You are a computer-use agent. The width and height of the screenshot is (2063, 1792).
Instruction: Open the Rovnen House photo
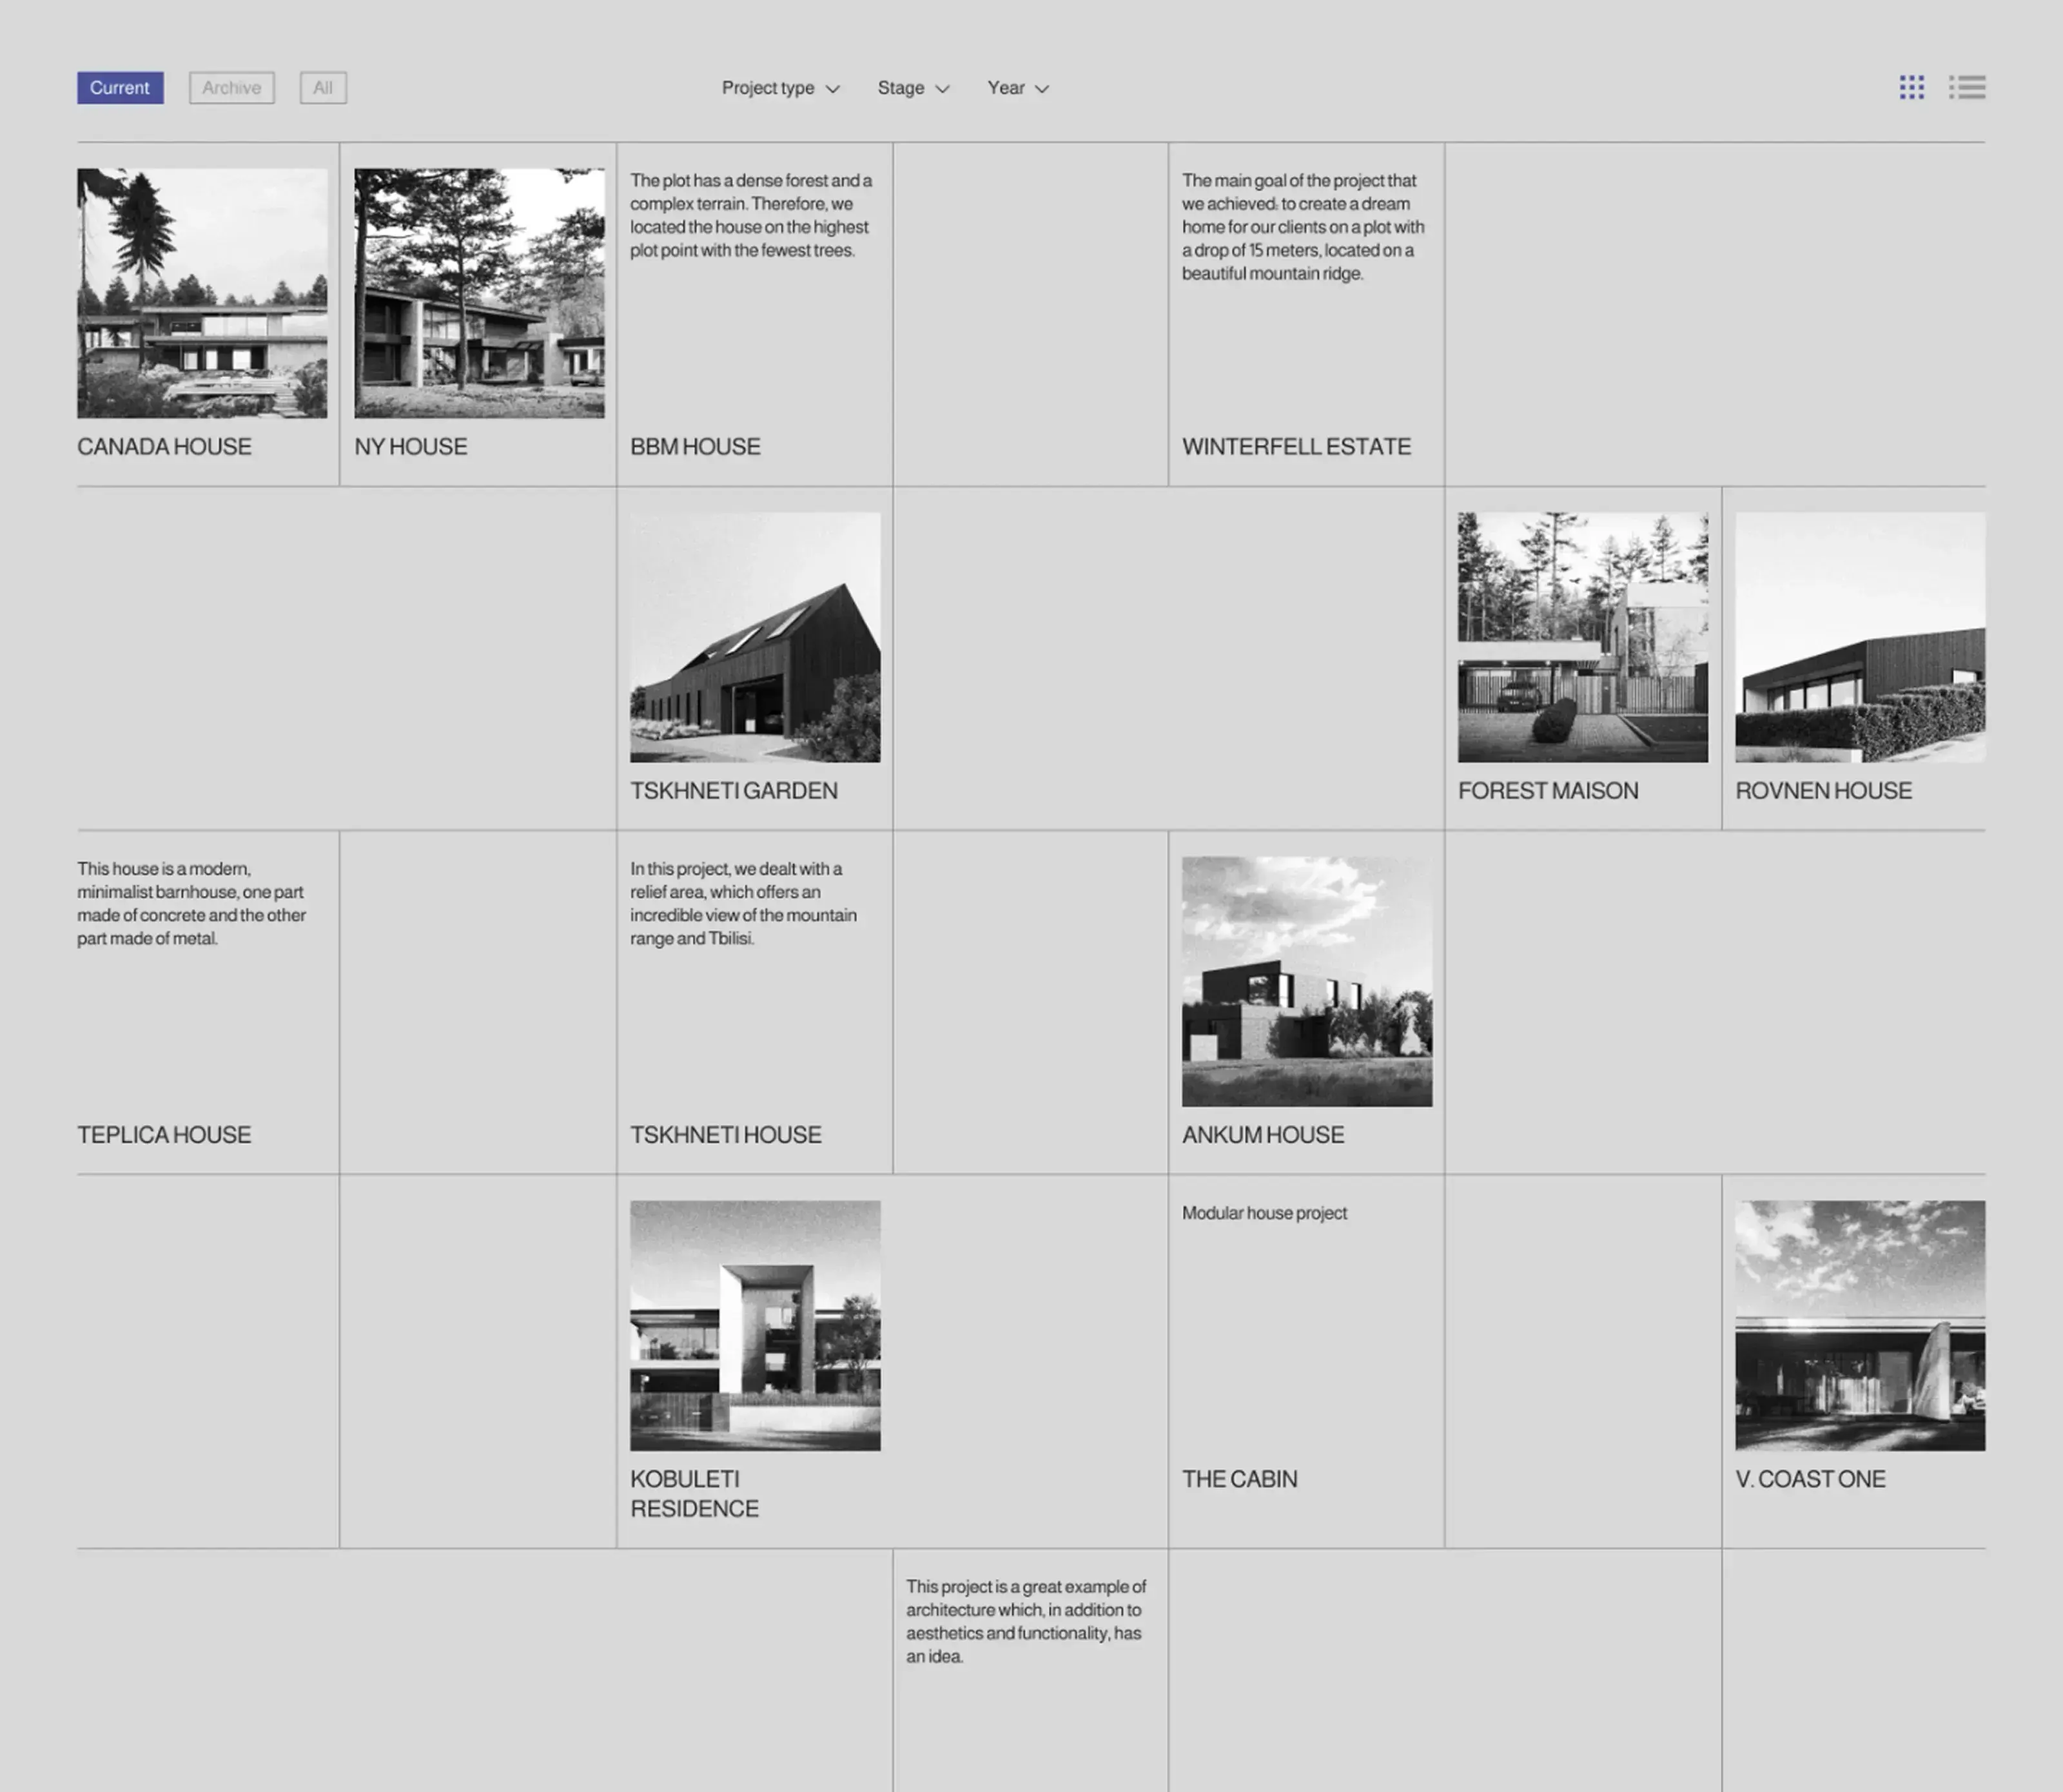pos(1860,638)
